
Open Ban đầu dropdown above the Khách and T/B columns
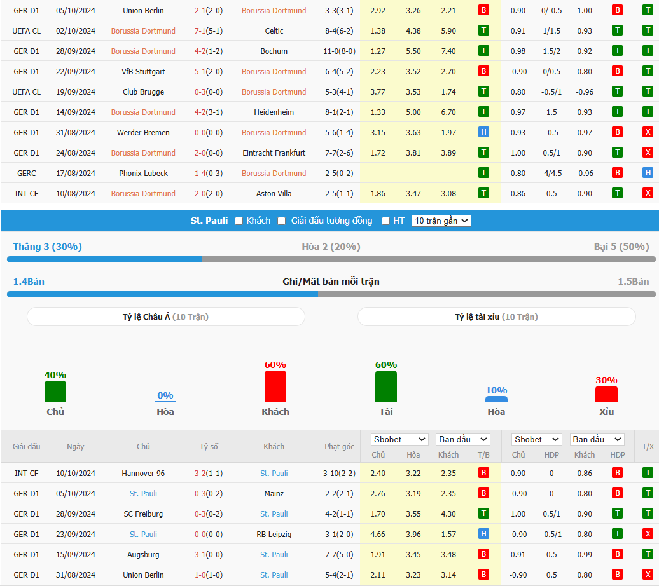[463, 439]
